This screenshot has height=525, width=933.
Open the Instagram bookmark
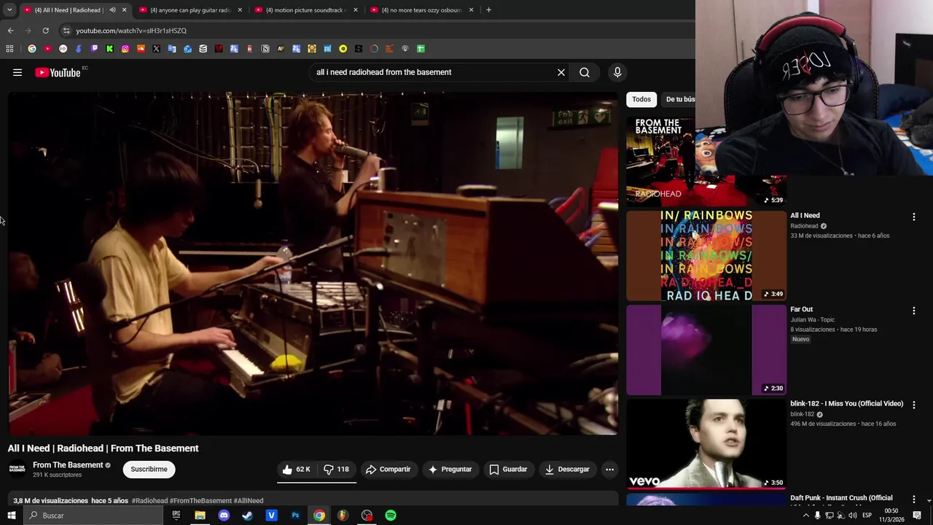[125, 49]
